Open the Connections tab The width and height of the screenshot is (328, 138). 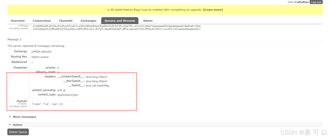pyautogui.click(x=42, y=21)
